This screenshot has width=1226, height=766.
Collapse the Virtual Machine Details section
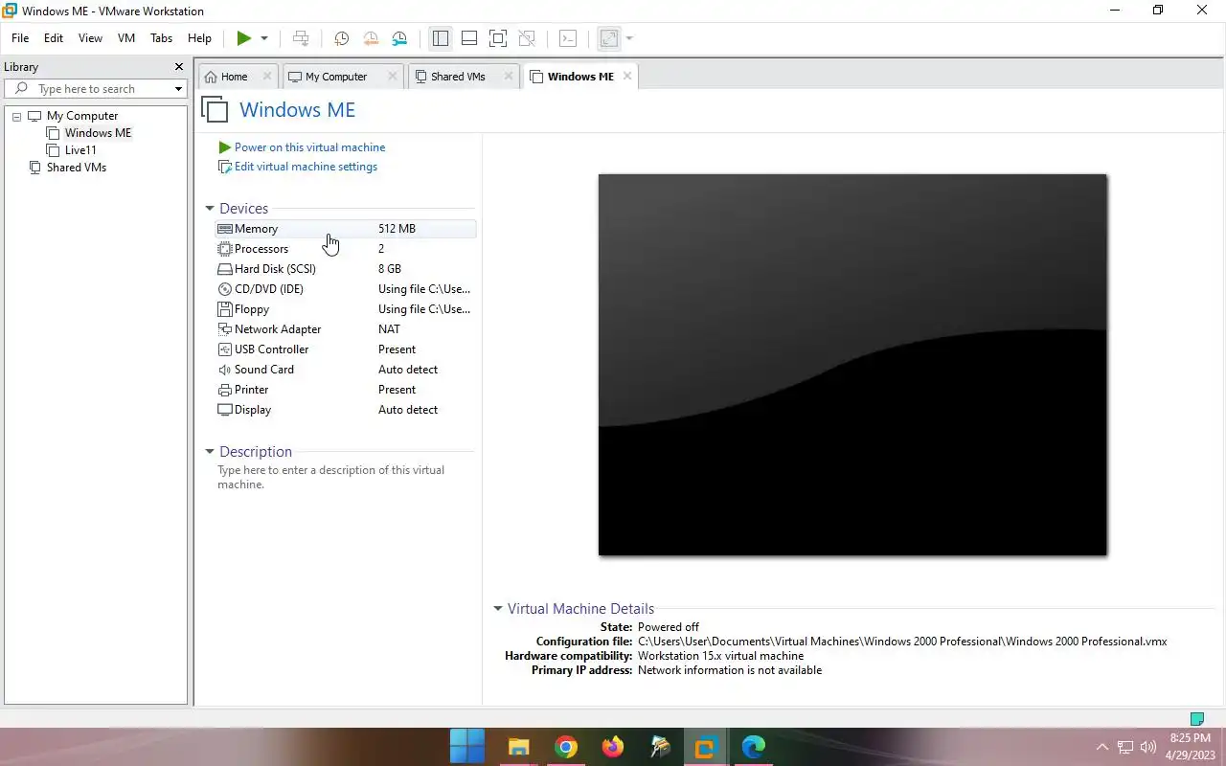point(498,609)
